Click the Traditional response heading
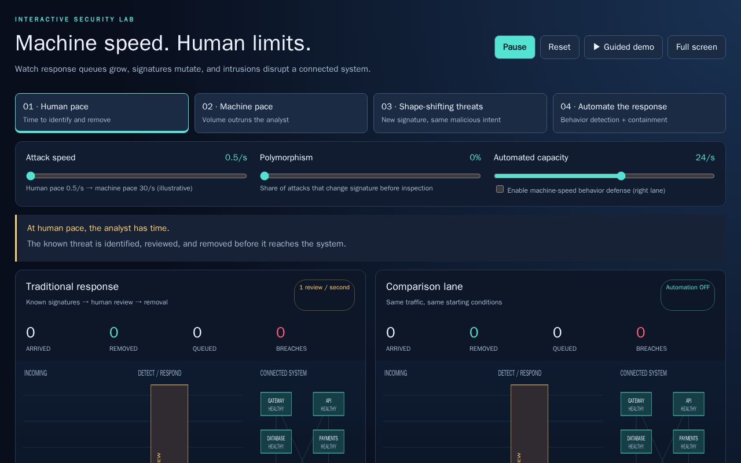Viewport: 741px width, 463px height. coord(72,286)
